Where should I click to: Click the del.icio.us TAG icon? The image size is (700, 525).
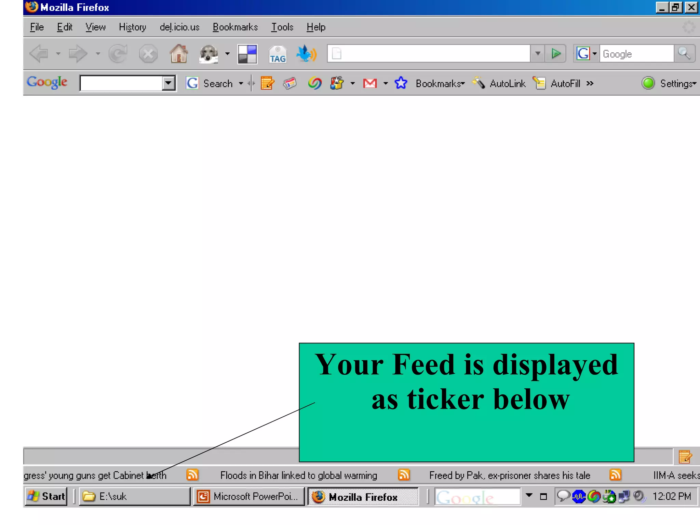[x=278, y=54]
